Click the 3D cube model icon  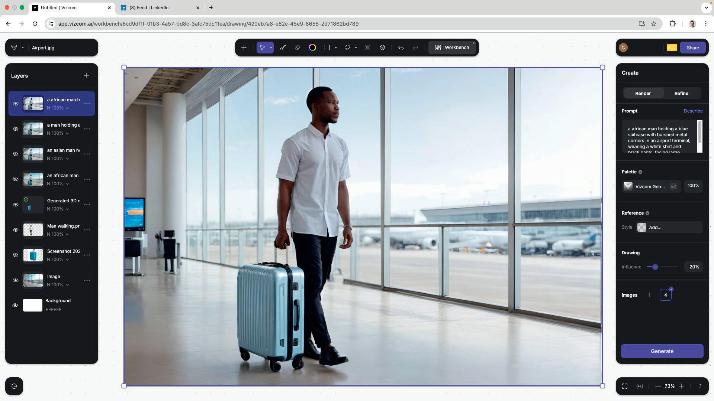tap(382, 48)
